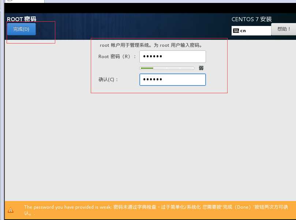Open the 帮助! help button
This screenshot has width=296, height=220.
284,29
